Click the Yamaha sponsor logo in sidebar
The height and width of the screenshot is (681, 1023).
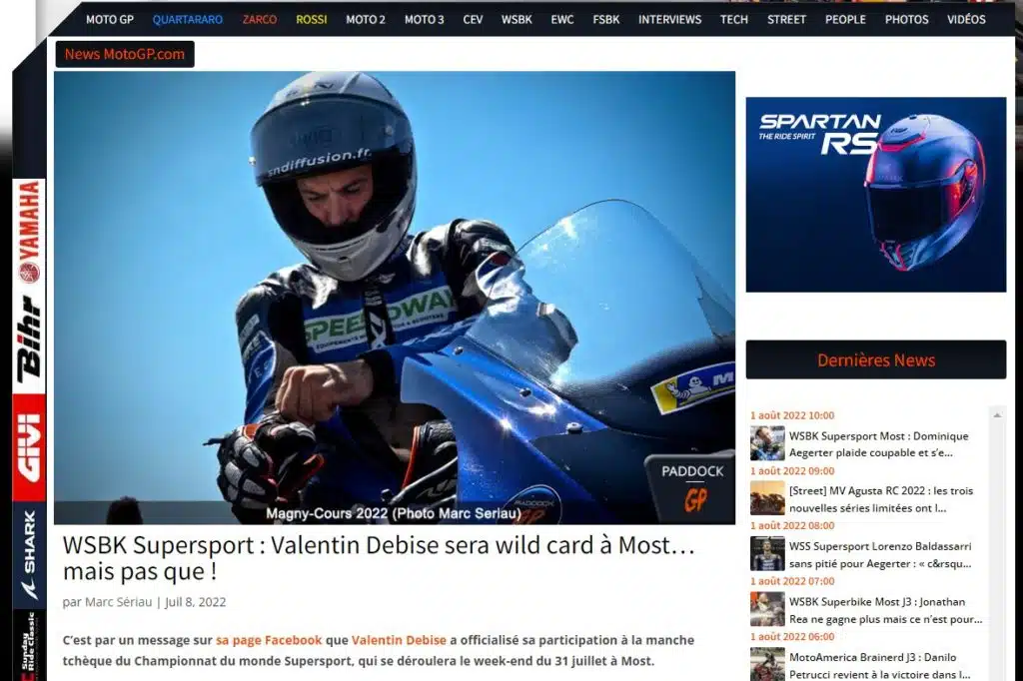(x=29, y=231)
